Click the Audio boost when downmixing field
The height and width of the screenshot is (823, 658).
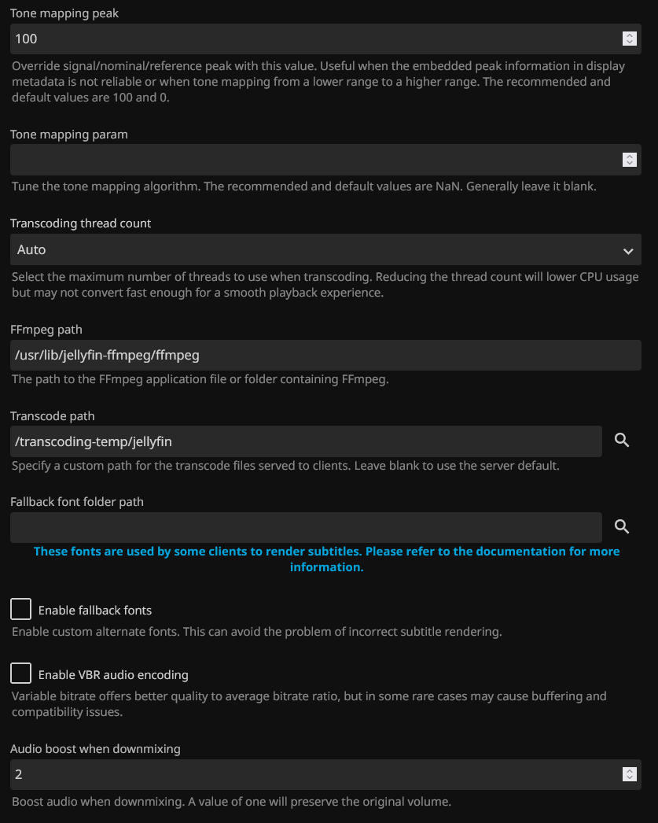(314, 774)
